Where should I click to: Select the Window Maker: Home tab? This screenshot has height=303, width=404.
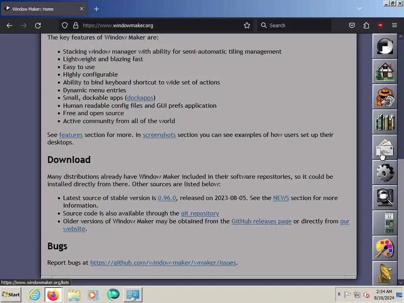pos(44,9)
